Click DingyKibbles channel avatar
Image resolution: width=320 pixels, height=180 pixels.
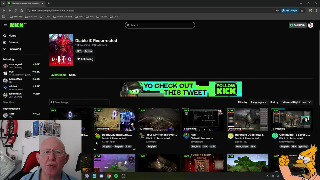275,136
